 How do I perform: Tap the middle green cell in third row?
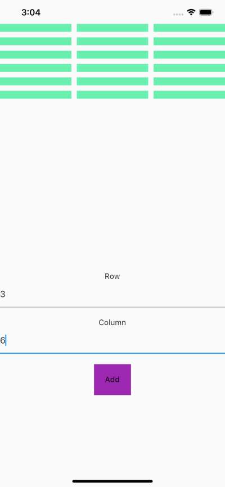[112, 55]
